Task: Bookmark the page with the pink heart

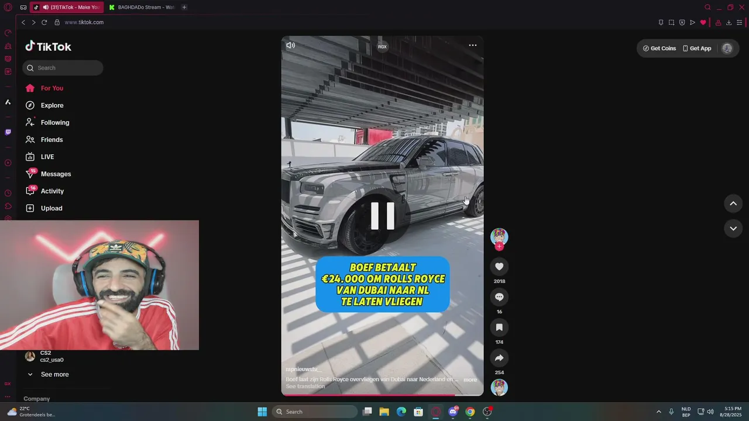Action: tap(703, 22)
